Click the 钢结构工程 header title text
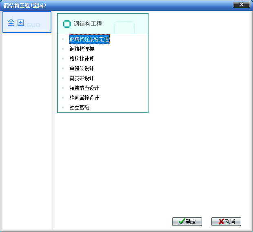The width and height of the screenshot is (253, 232). coord(88,24)
